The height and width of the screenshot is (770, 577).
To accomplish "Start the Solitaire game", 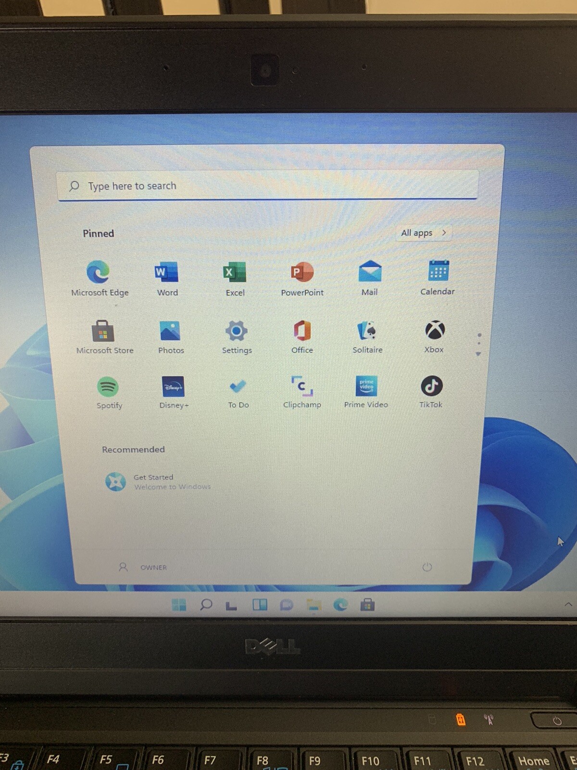I will point(367,336).
